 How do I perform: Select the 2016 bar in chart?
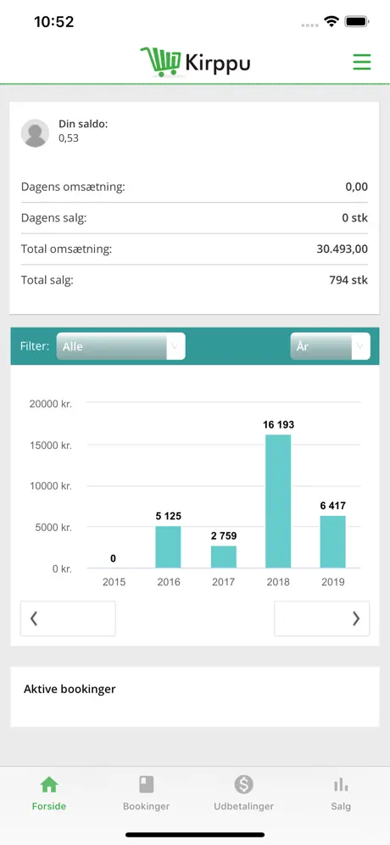click(168, 547)
